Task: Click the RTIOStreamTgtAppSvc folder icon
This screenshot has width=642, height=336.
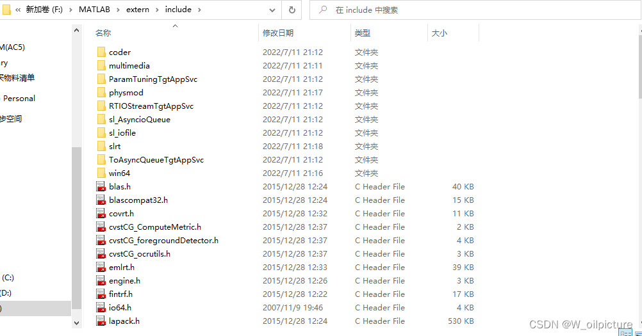Action: click(x=101, y=106)
